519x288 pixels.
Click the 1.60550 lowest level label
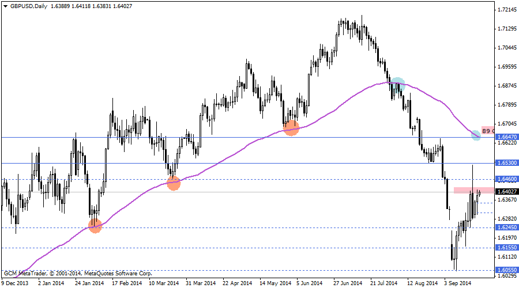click(x=506, y=270)
